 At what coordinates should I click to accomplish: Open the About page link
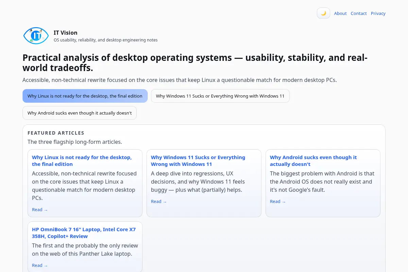[340, 14]
